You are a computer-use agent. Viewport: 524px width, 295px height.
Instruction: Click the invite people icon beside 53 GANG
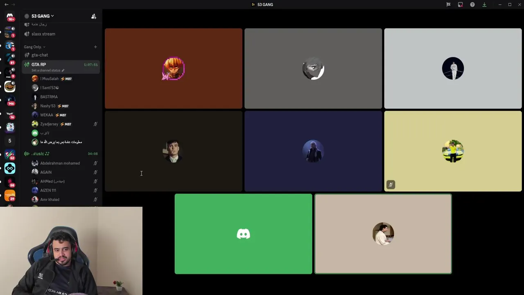tap(94, 16)
